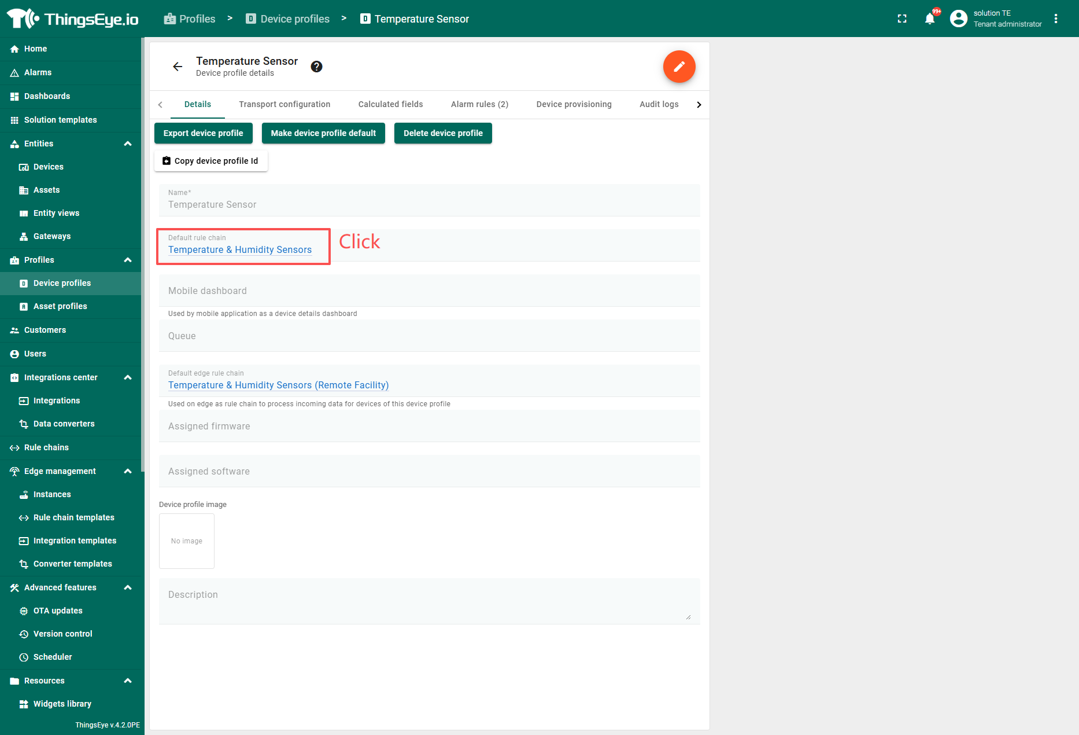Click the ThingsEye.io logo

click(73, 19)
